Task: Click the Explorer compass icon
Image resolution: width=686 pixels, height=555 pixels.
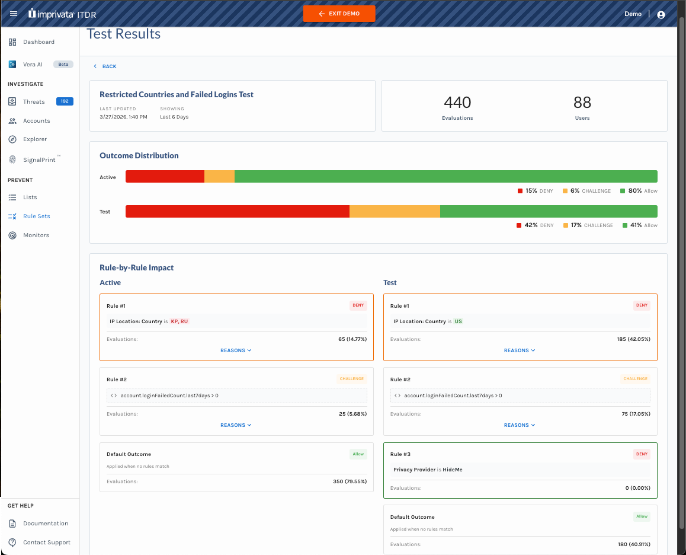Action: (12, 139)
